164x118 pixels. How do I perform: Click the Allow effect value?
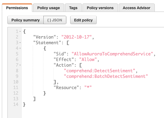[x=88, y=60]
